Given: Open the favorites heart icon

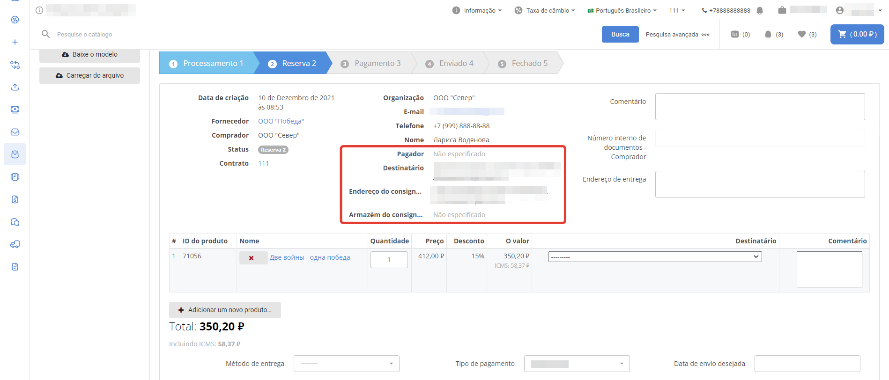Looking at the screenshot, I should [802, 34].
